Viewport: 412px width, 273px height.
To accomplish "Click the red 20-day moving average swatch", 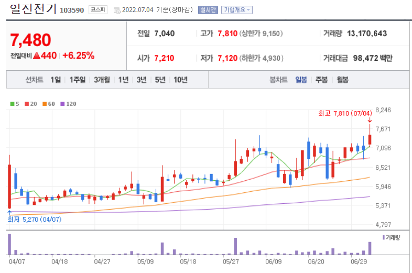I will click(x=27, y=104).
